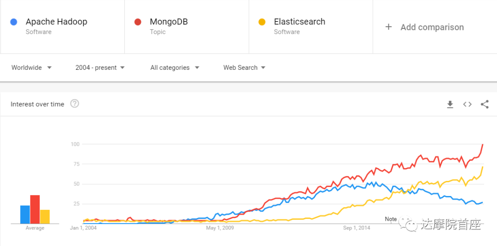Select the Apache Hadoop search term

56,22
